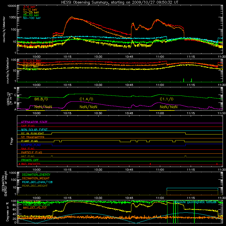Click the 0.1-0.3 MeV legend label
This screenshot has width=226, height=226.
pyautogui.click(x=32, y=61)
